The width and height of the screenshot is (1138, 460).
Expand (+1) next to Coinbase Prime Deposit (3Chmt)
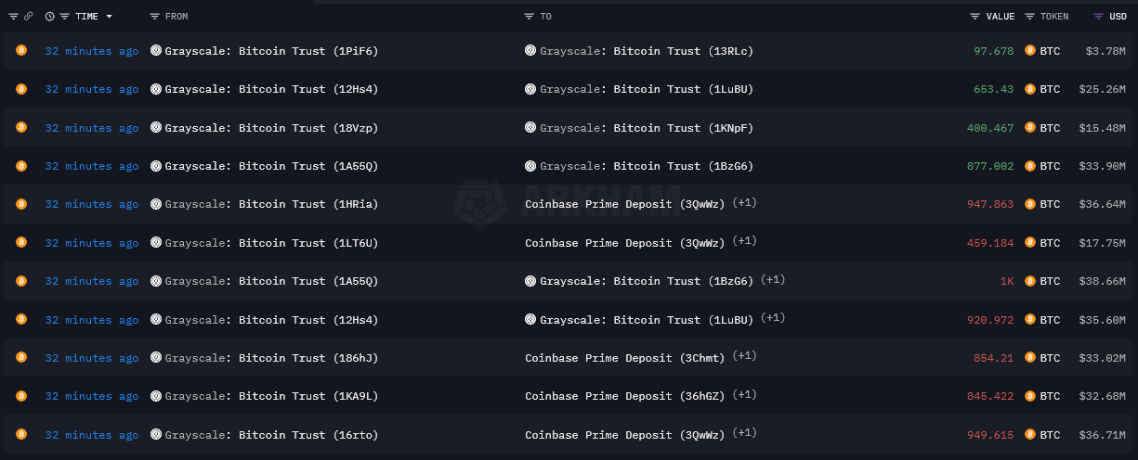(744, 356)
